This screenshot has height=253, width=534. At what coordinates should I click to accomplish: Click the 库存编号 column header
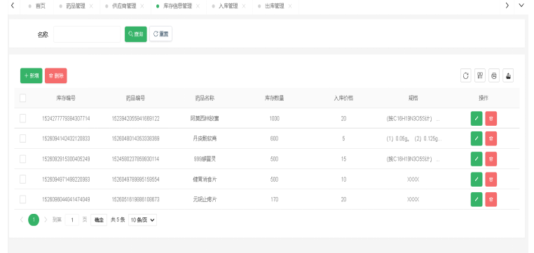tap(66, 98)
